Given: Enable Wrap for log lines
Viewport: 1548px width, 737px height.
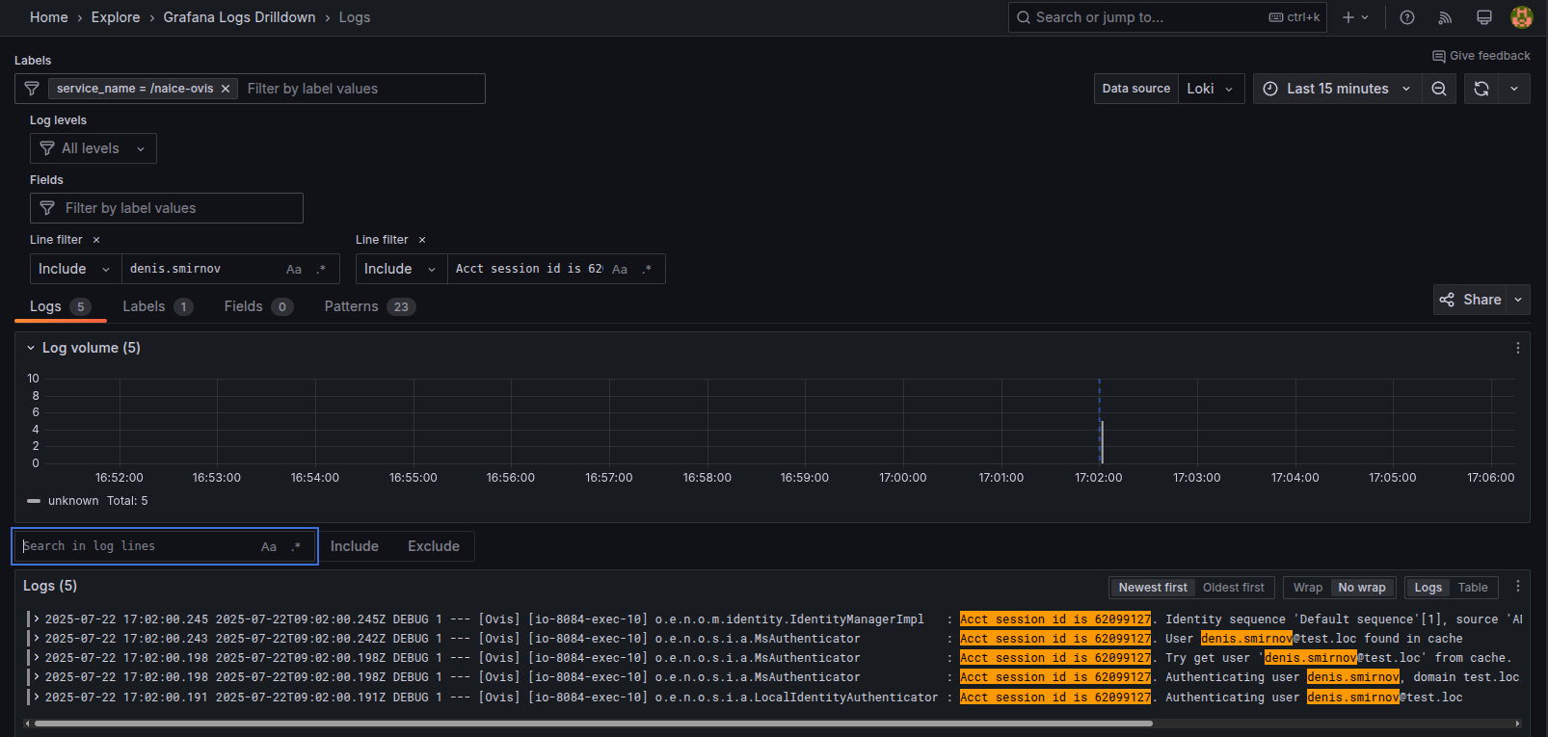Looking at the screenshot, I should 1307,588.
